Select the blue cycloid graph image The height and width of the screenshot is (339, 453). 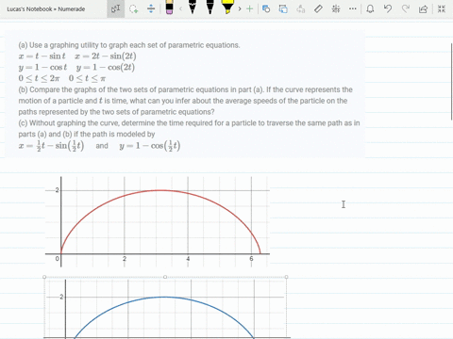165,308
